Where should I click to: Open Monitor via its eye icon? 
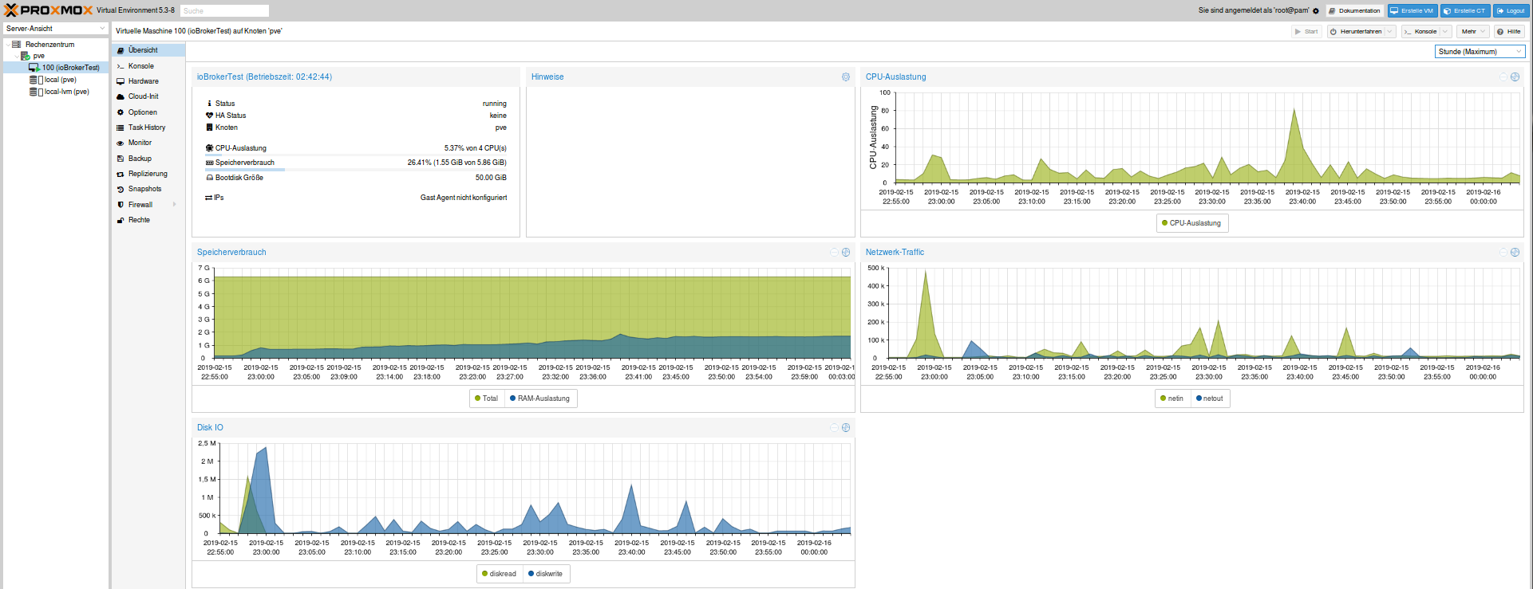121,143
